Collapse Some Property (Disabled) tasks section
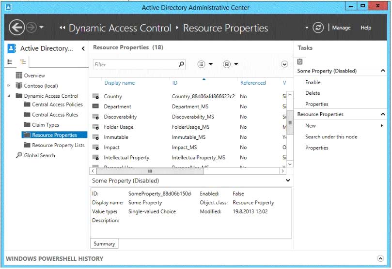The width and height of the screenshot is (392, 269). 383,71
